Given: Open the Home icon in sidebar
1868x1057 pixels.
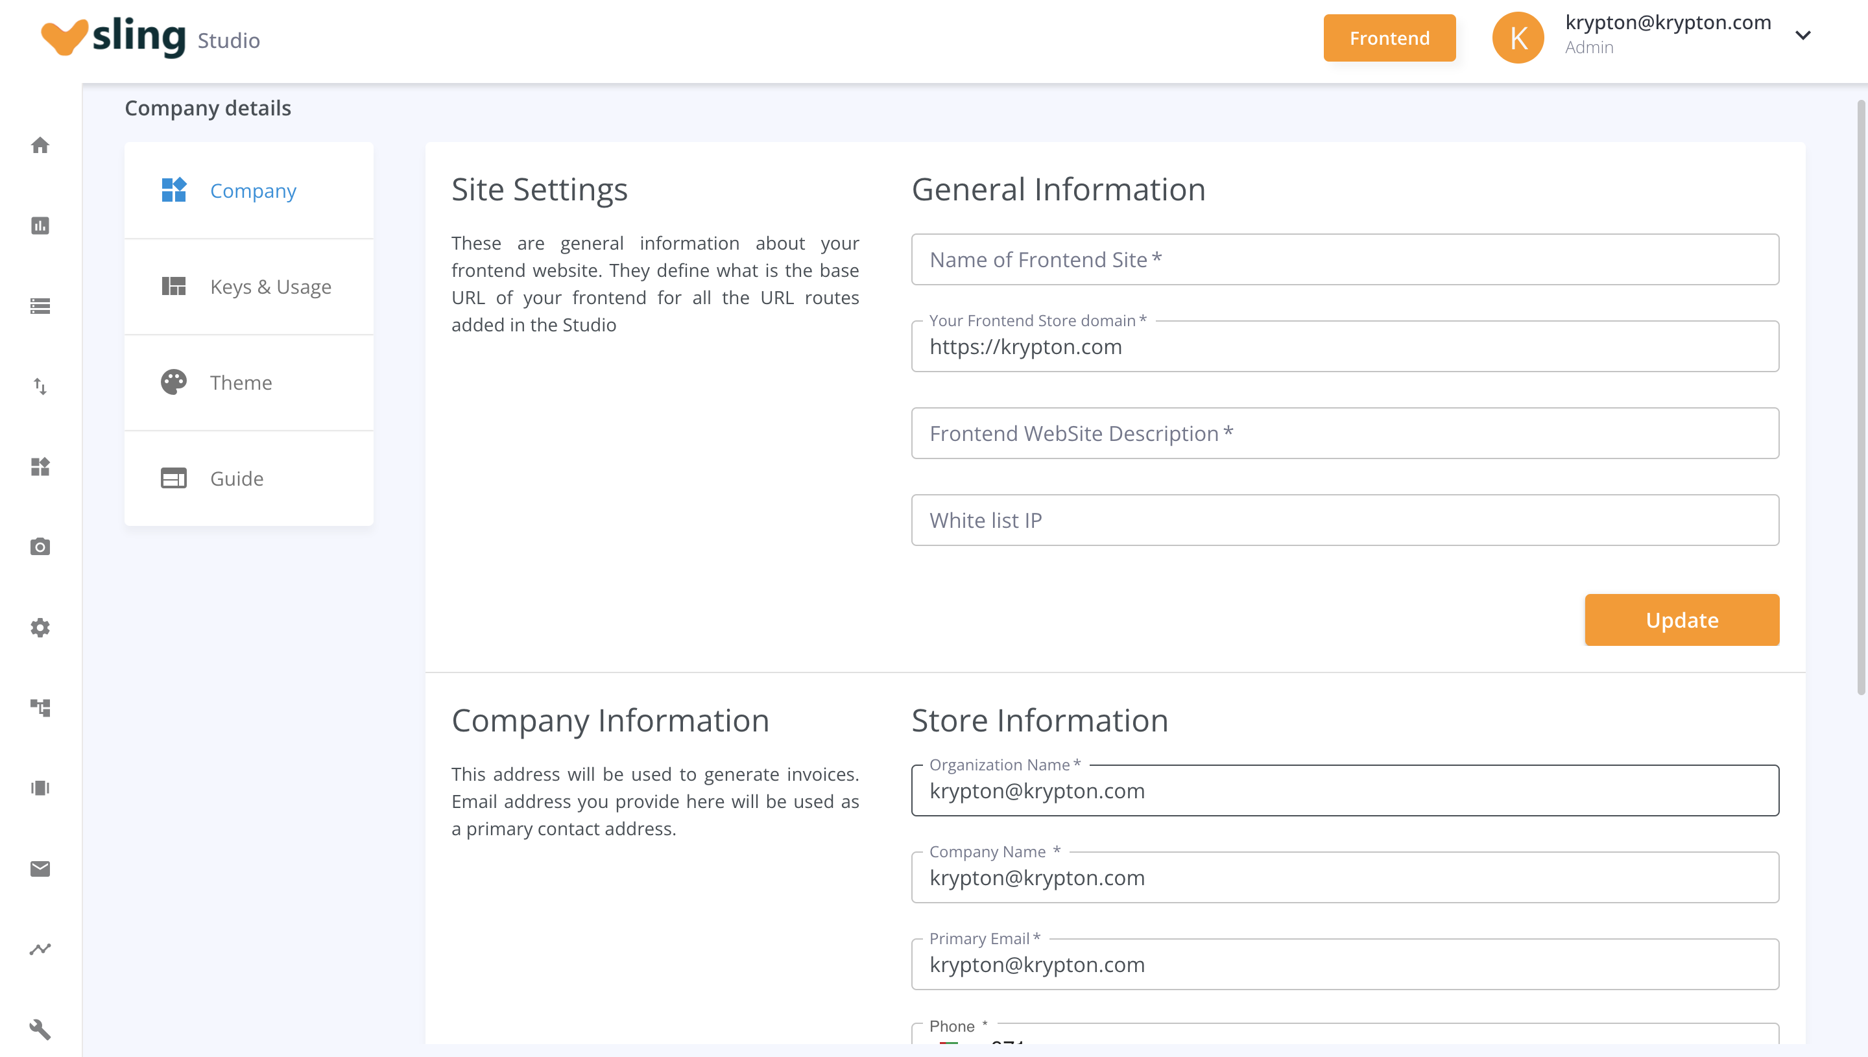Looking at the screenshot, I should (x=41, y=145).
